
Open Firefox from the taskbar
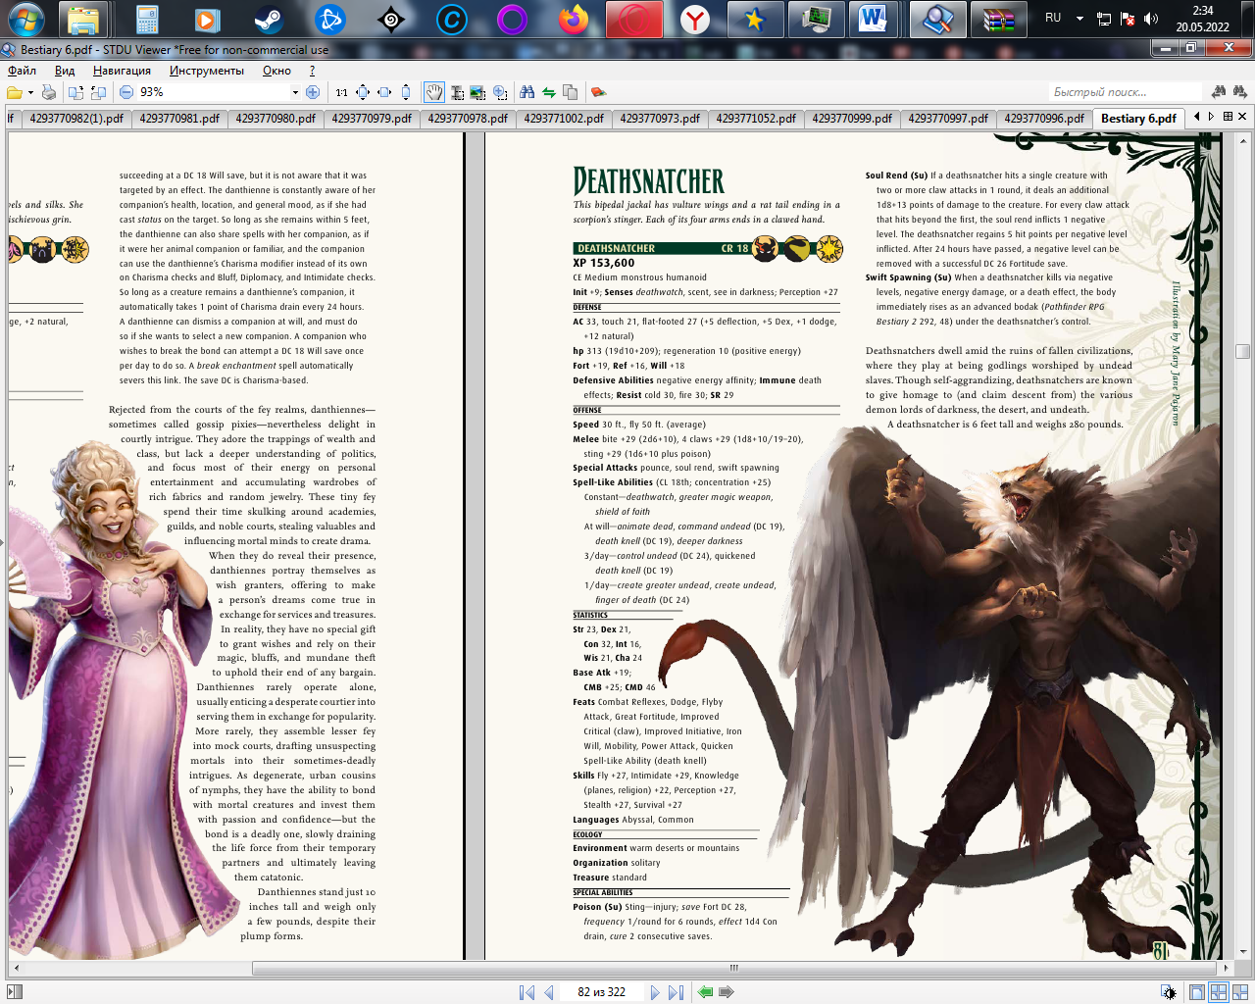pyautogui.click(x=574, y=19)
